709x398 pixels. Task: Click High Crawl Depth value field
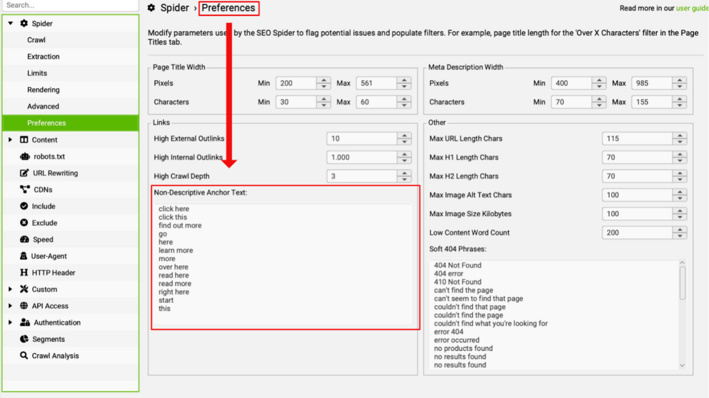coord(361,177)
